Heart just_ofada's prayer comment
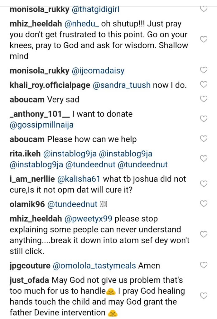 (204, 296)
